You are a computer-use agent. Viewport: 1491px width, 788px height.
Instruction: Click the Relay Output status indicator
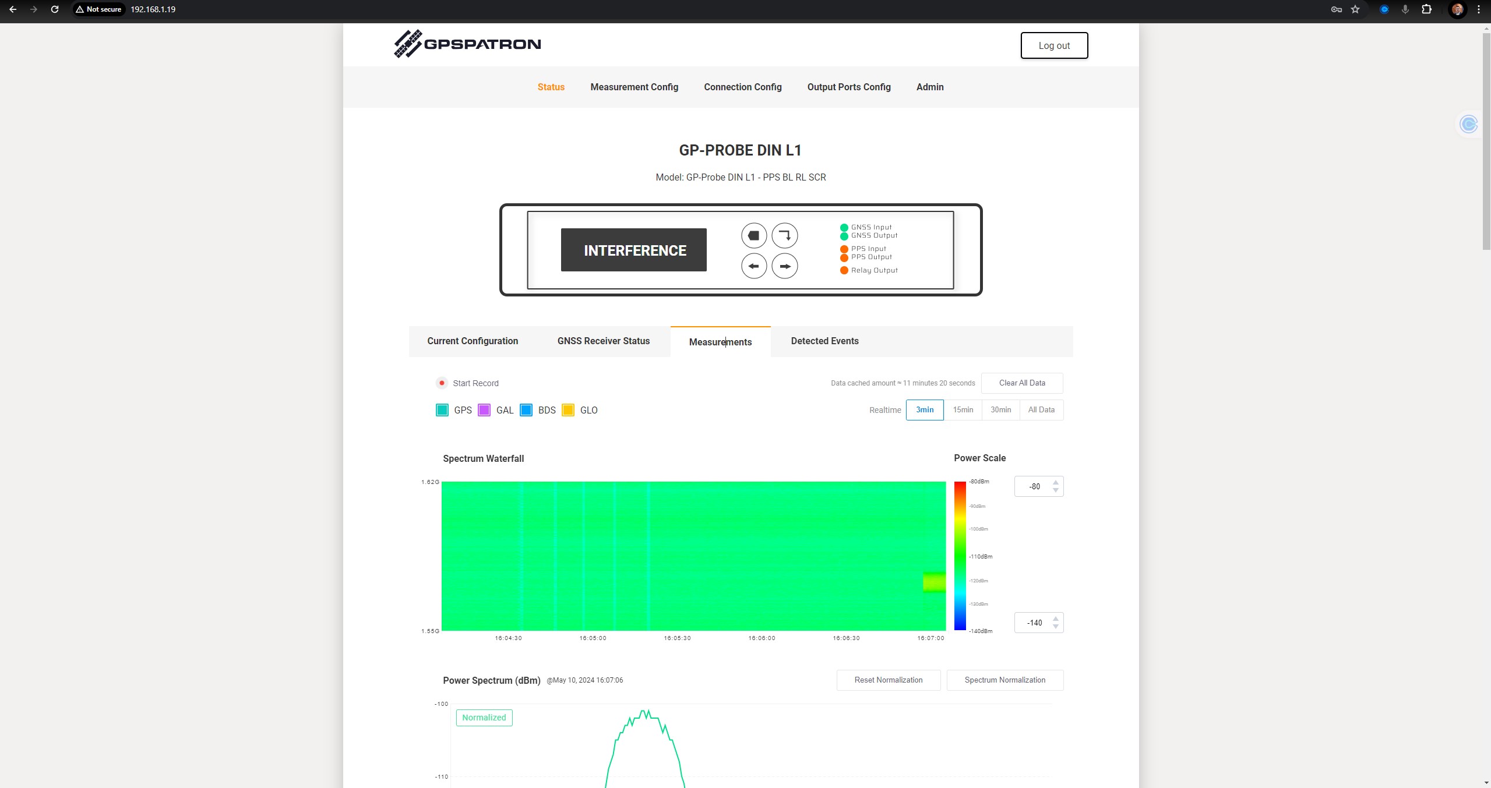click(x=844, y=270)
